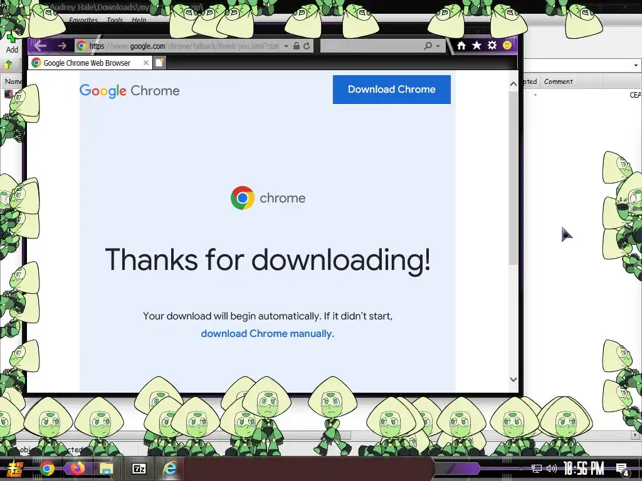Click the download Chrome manually link
Screen dimensions: 642x481
267,334
